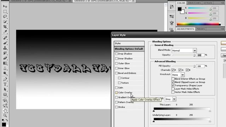Toggle Blend Interior Effects as Group
This screenshot has height=127, width=226.
(x=173, y=79)
